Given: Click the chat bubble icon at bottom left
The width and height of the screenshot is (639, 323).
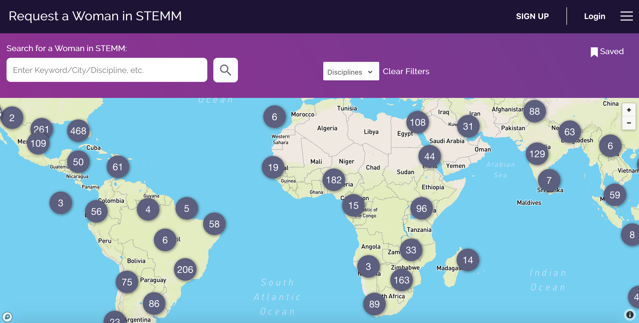Looking at the screenshot, I should click(x=7, y=317).
